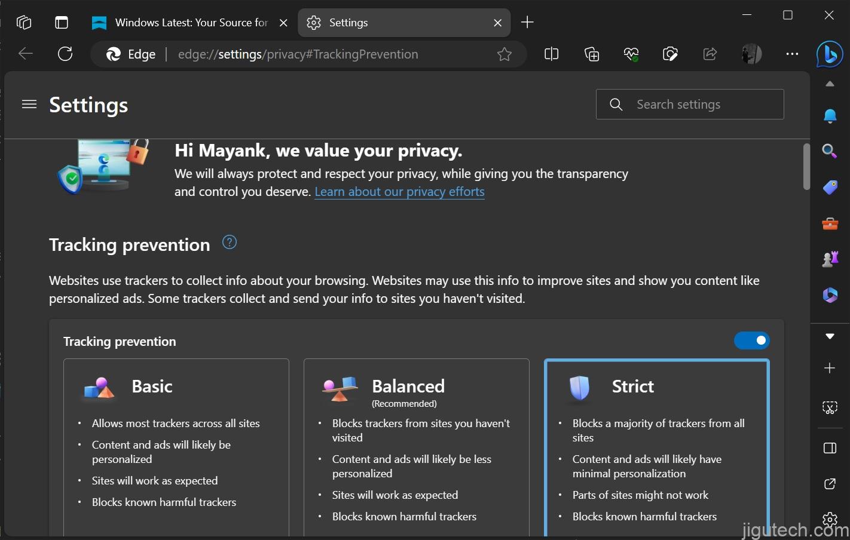The height and width of the screenshot is (540, 850).
Task: Go back with the back arrow
Action: coord(26,54)
